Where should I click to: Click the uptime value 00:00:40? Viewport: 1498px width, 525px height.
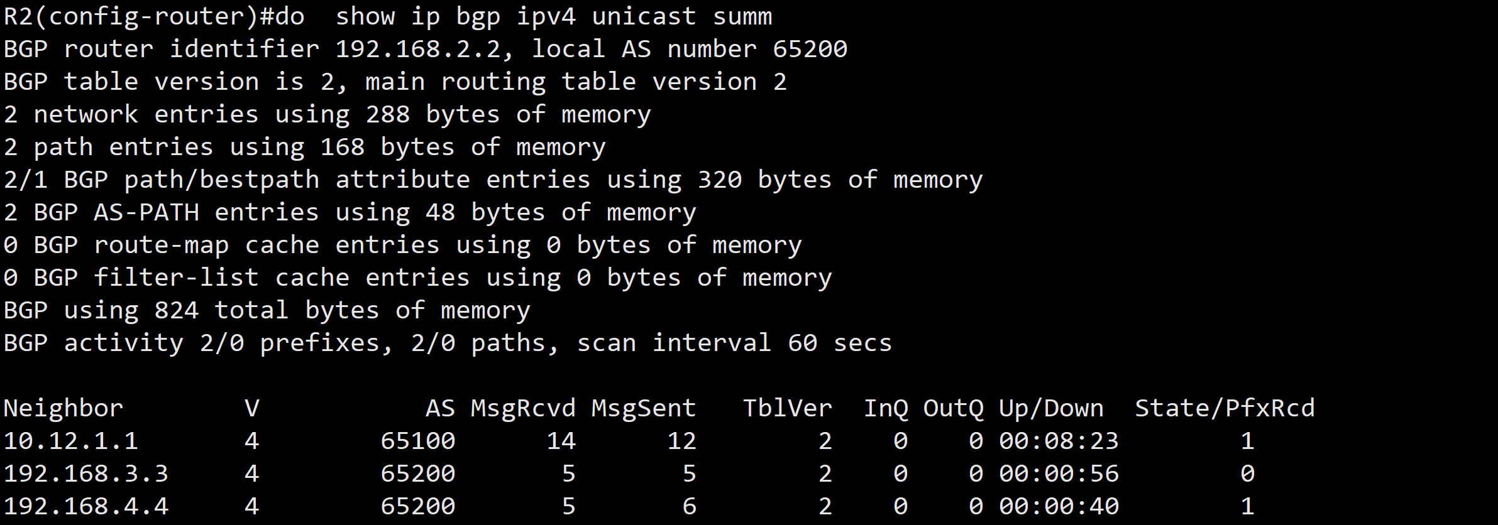[x=1059, y=506]
